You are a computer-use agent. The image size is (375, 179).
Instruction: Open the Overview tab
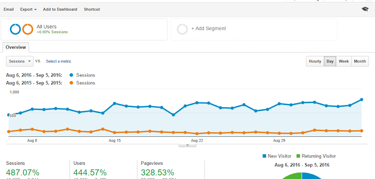tap(16, 47)
